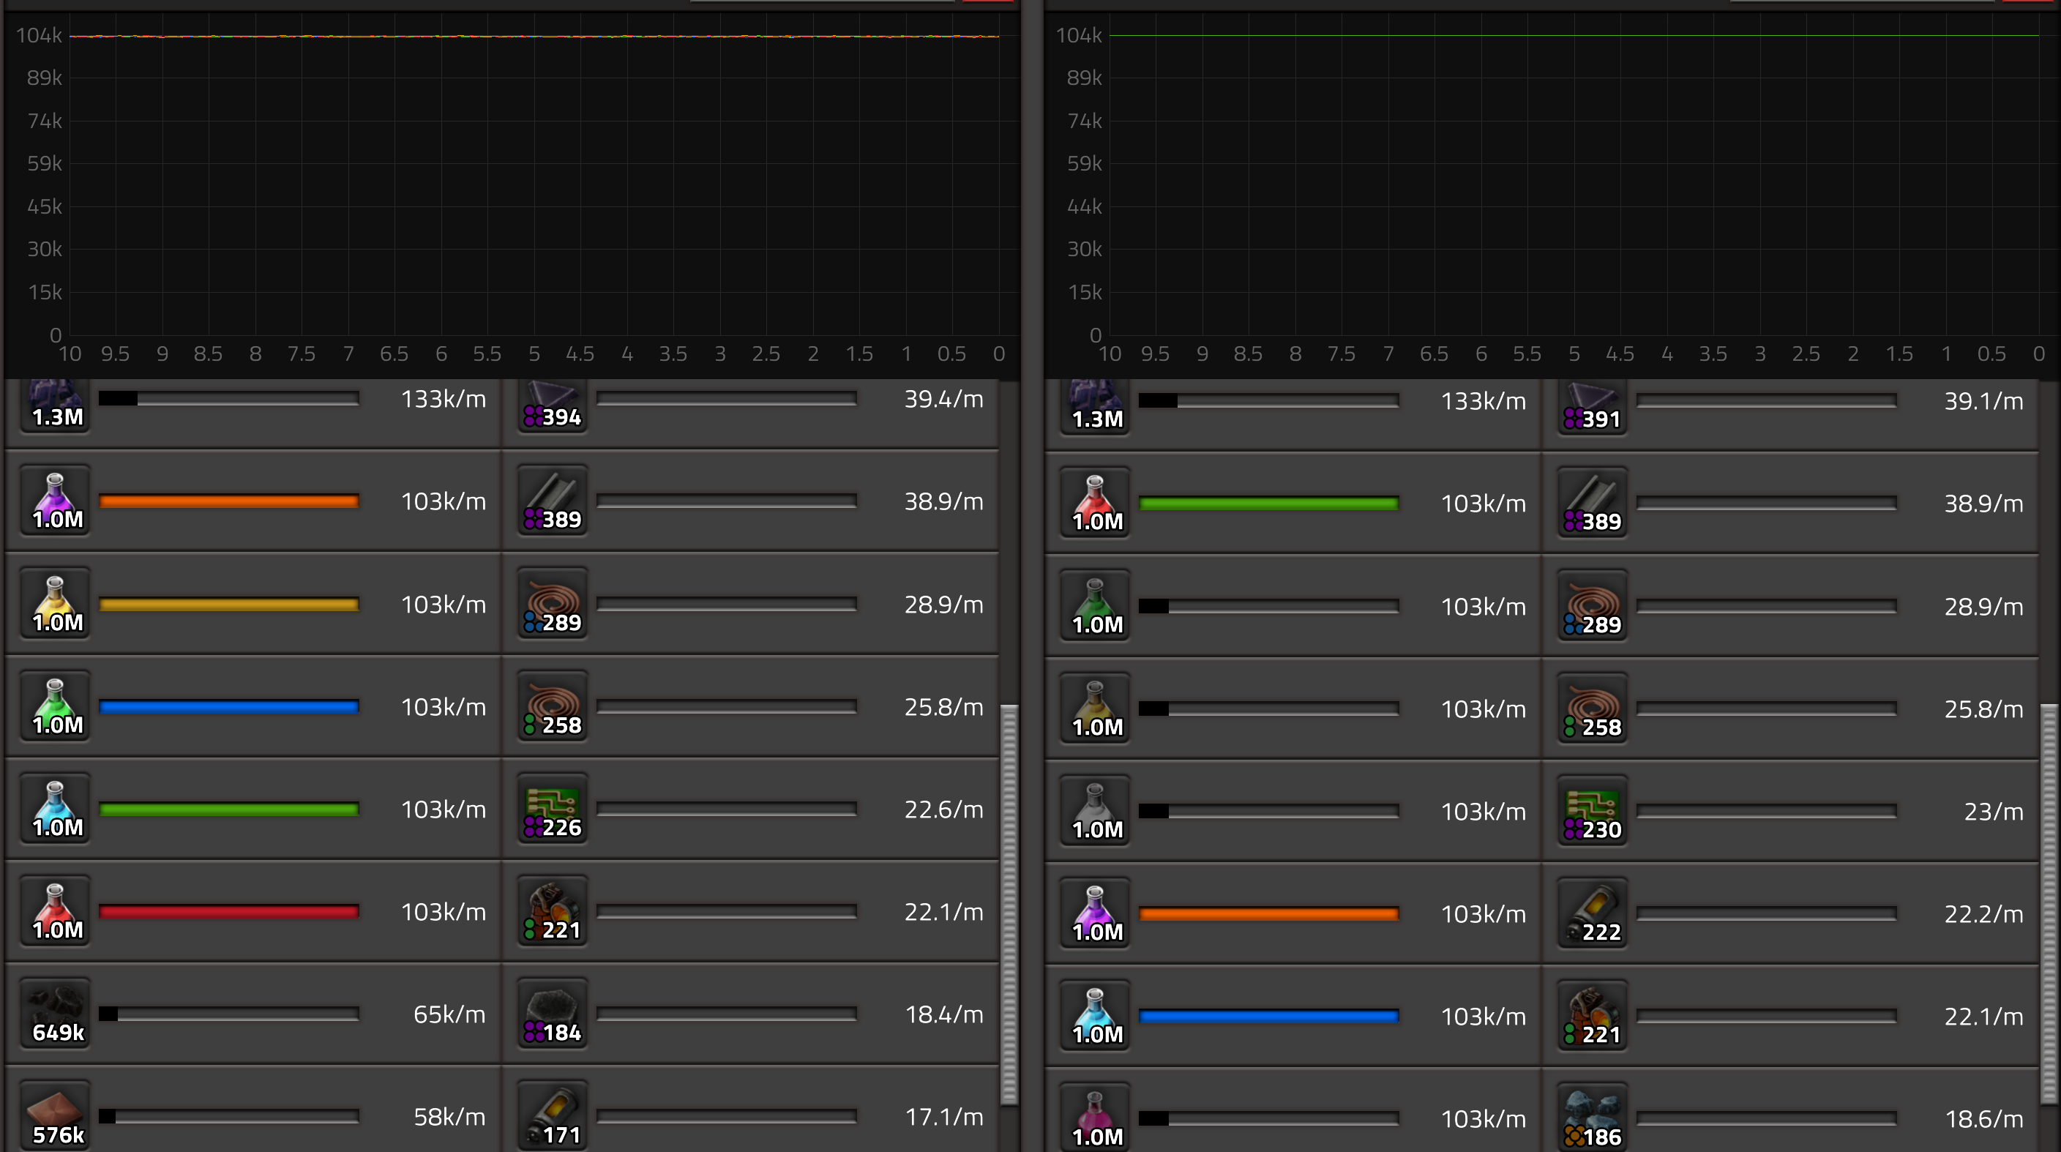This screenshot has width=2061, height=1152.
Task: Select the cyan science flask with green bar
Action: pos(55,808)
